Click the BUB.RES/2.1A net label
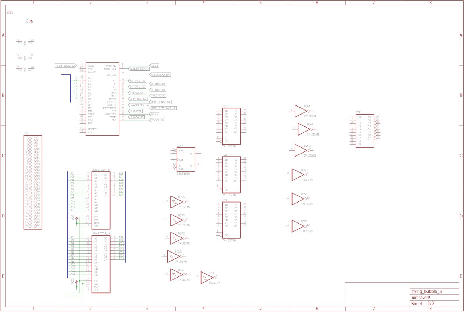The image size is (464, 312). [66, 66]
